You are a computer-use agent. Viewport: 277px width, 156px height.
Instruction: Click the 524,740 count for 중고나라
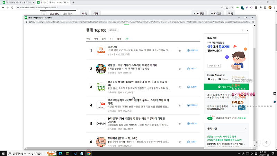193,50
